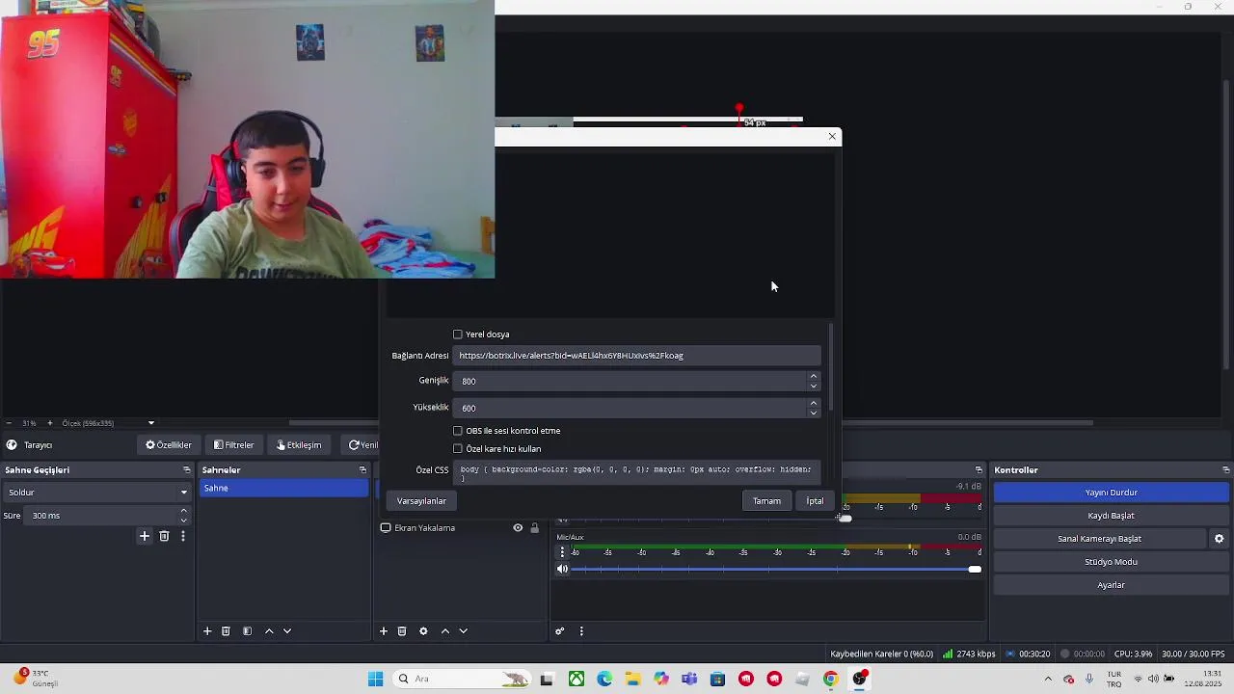
Task: Open advanced audio properties gears icon
Action: 560,631
